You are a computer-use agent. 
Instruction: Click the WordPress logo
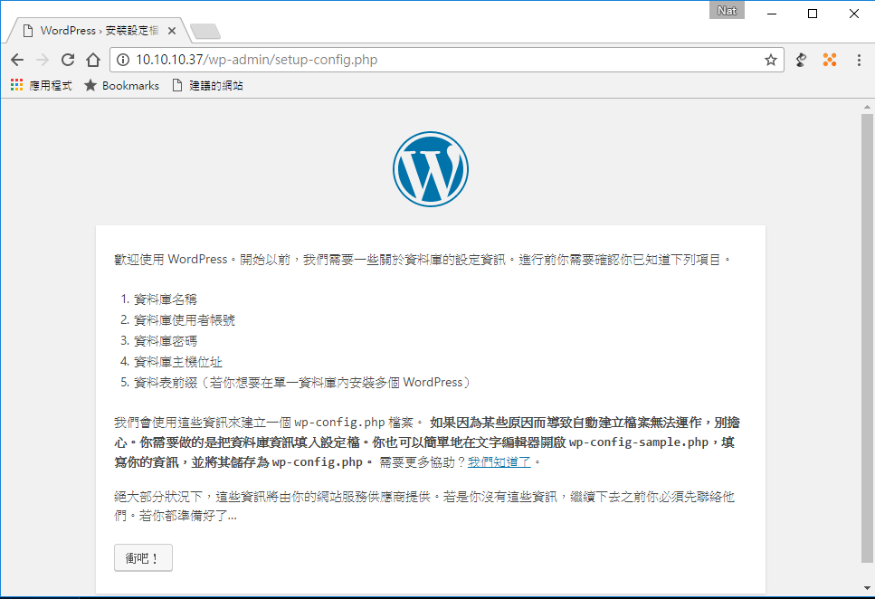click(x=430, y=169)
